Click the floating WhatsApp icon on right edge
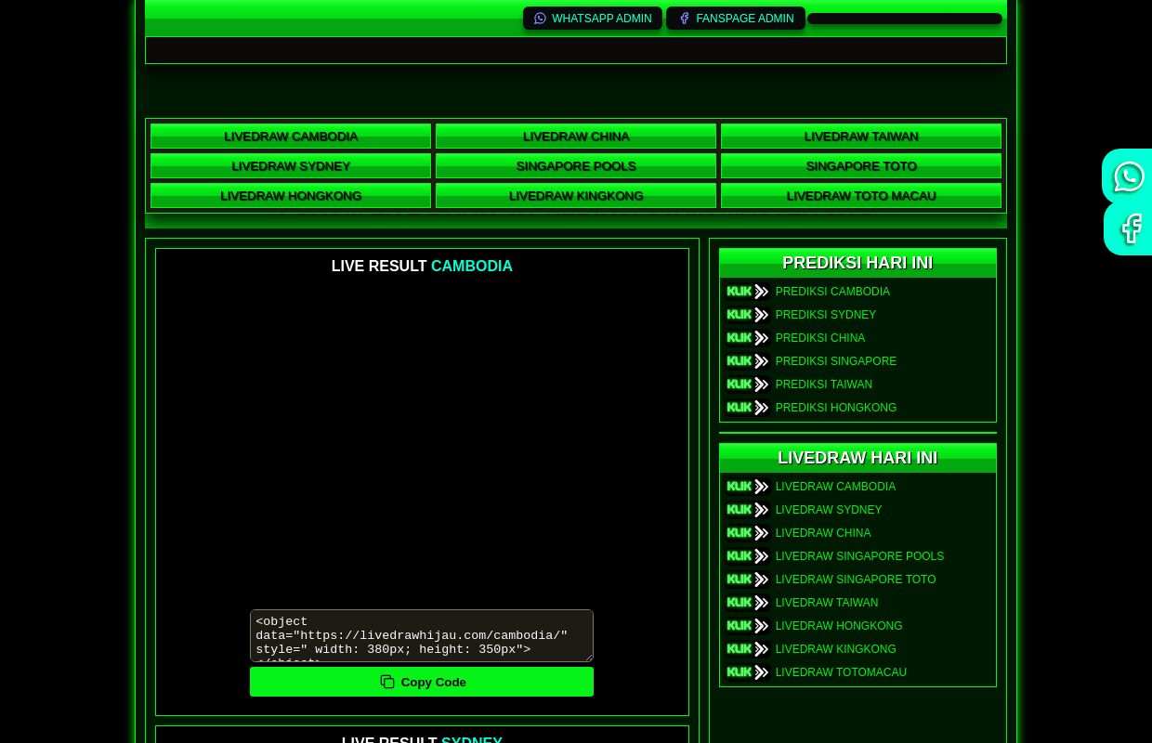This screenshot has height=743, width=1152. point(1128,176)
